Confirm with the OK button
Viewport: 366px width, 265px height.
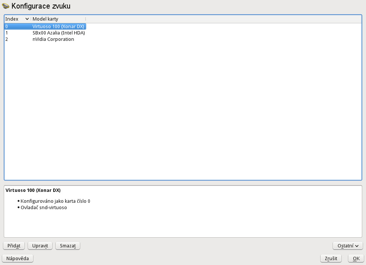coord(356,259)
